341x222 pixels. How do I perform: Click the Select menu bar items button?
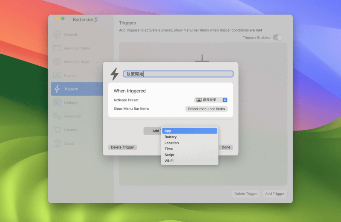pos(206,109)
